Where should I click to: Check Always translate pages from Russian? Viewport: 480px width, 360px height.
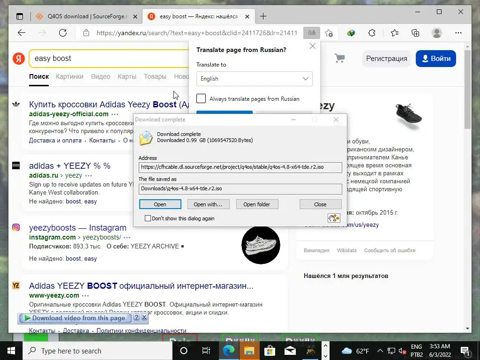201,98
